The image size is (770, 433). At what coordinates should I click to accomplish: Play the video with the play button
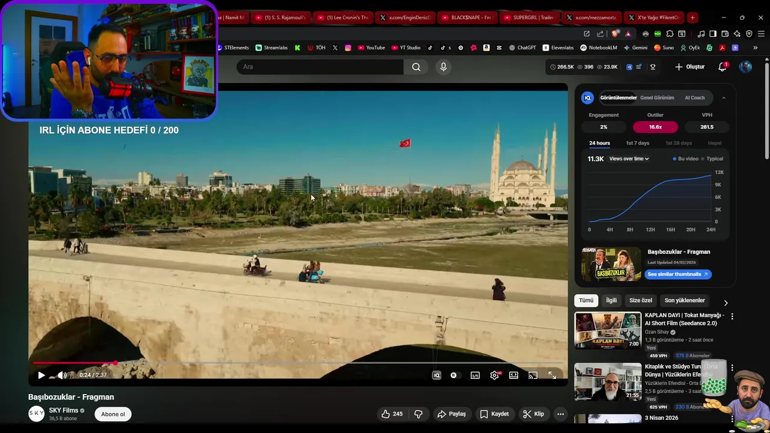[x=41, y=375]
